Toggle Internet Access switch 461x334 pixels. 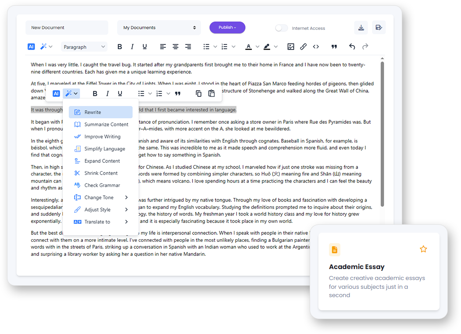281,28
